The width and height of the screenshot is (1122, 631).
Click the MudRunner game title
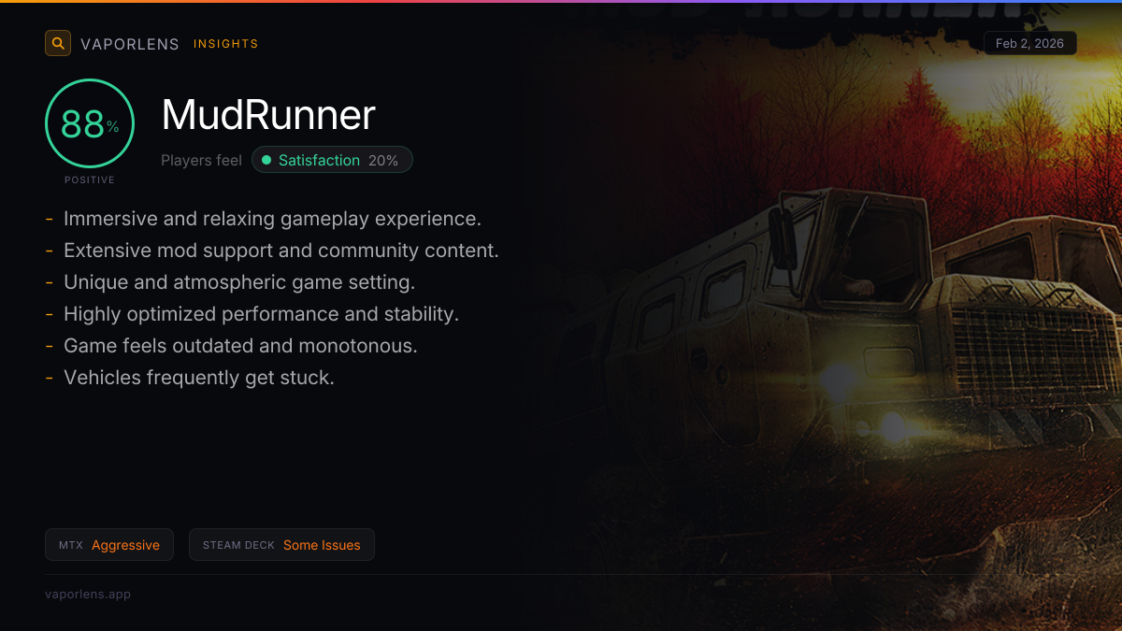tap(268, 115)
